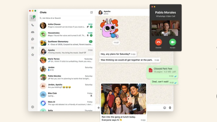Open Starred messages star icon

pyautogui.click(x=32, y=55)
